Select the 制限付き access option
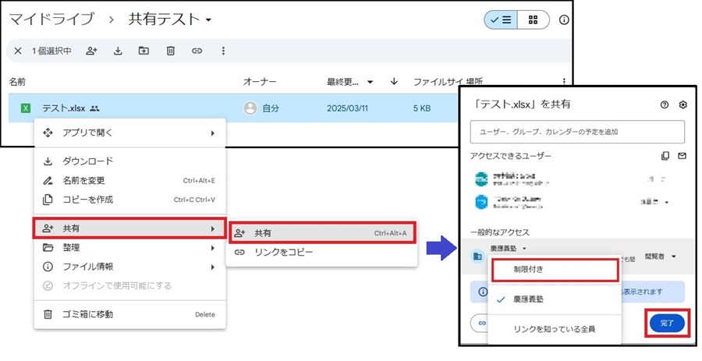Viewport: 702px width, 361px height. (555, 269)
